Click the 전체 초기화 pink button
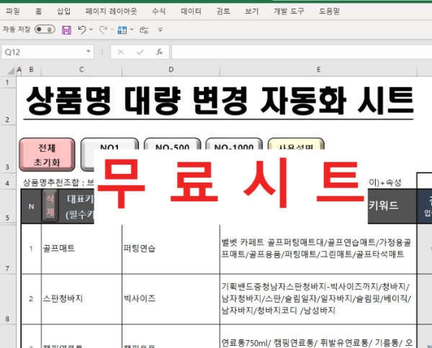Screen dimensions: 432x348 [x=47, y=155]
